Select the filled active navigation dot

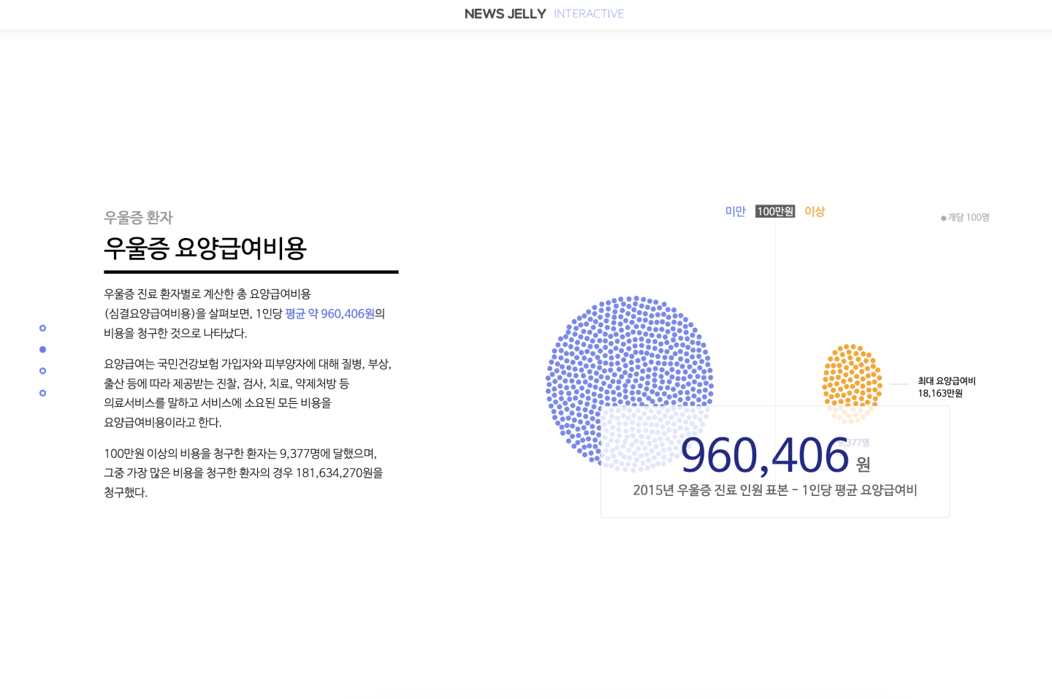(x=42, y=349)
